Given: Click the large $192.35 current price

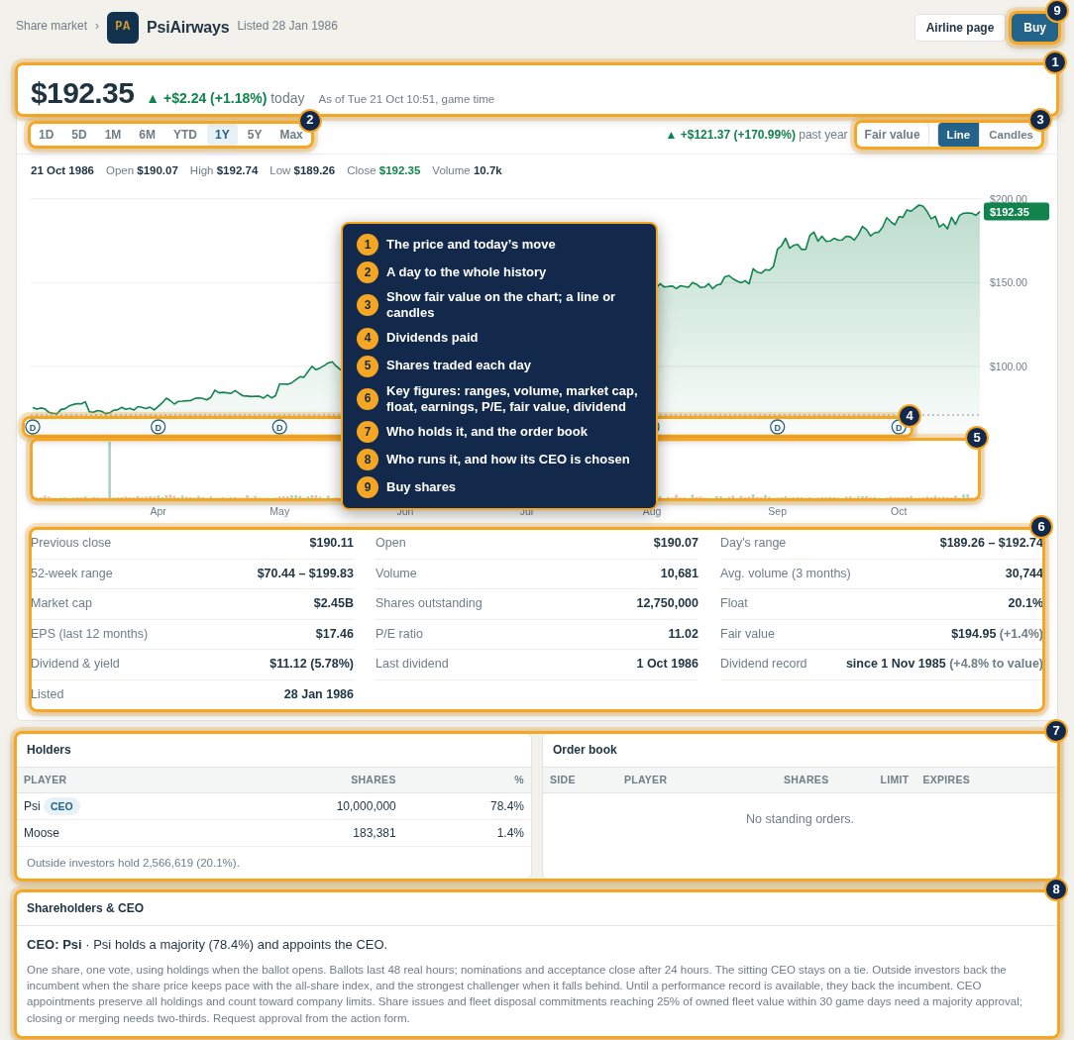Looking at the screenshot, I should [82, 93].
